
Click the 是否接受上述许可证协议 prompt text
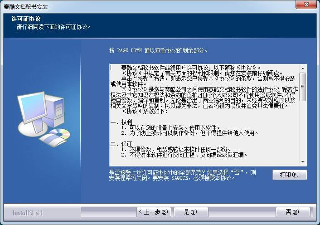[183, 175]
